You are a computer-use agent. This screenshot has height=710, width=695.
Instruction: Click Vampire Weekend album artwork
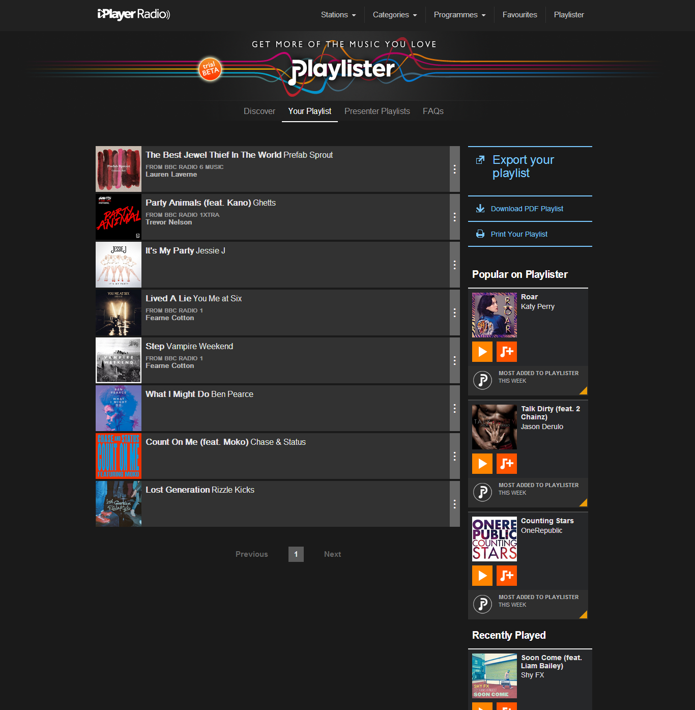pyautogui.click(x=119, y=360)
